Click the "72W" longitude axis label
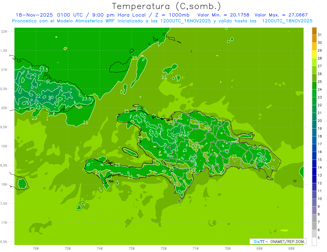Viewport: 327px width, 252px height. pos(163,248)
